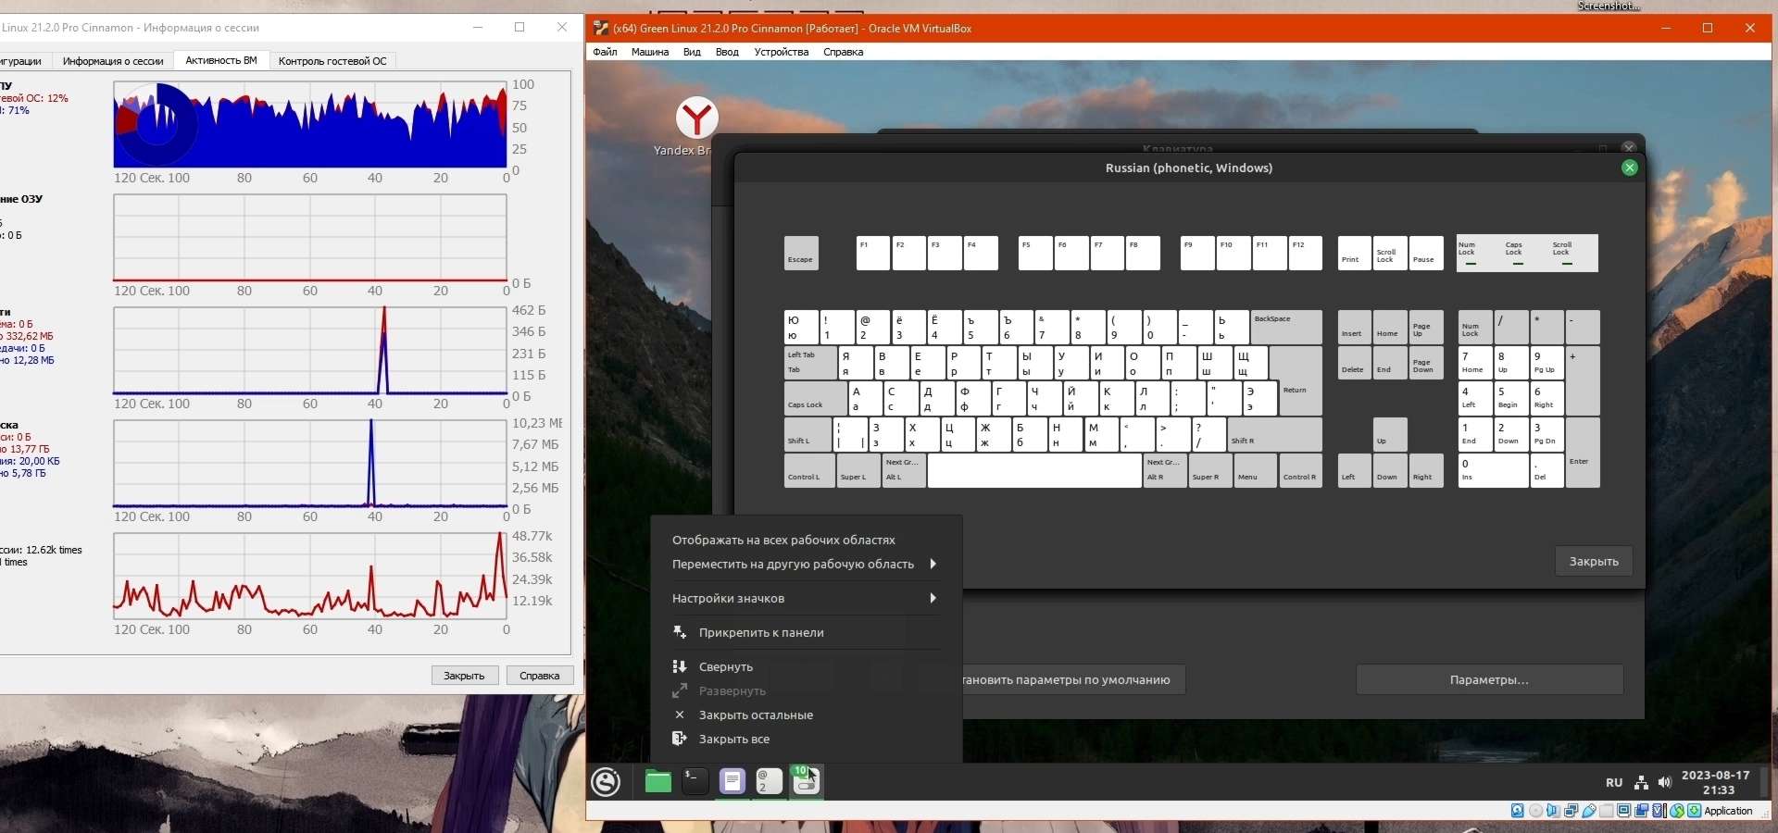Viewport: 1778px width, 833px height.
Task: Click the VirtualBox hard disk status icon
Action: [1517, 811]
